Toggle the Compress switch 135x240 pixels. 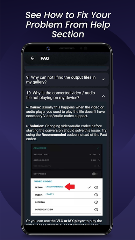(95, 174)
